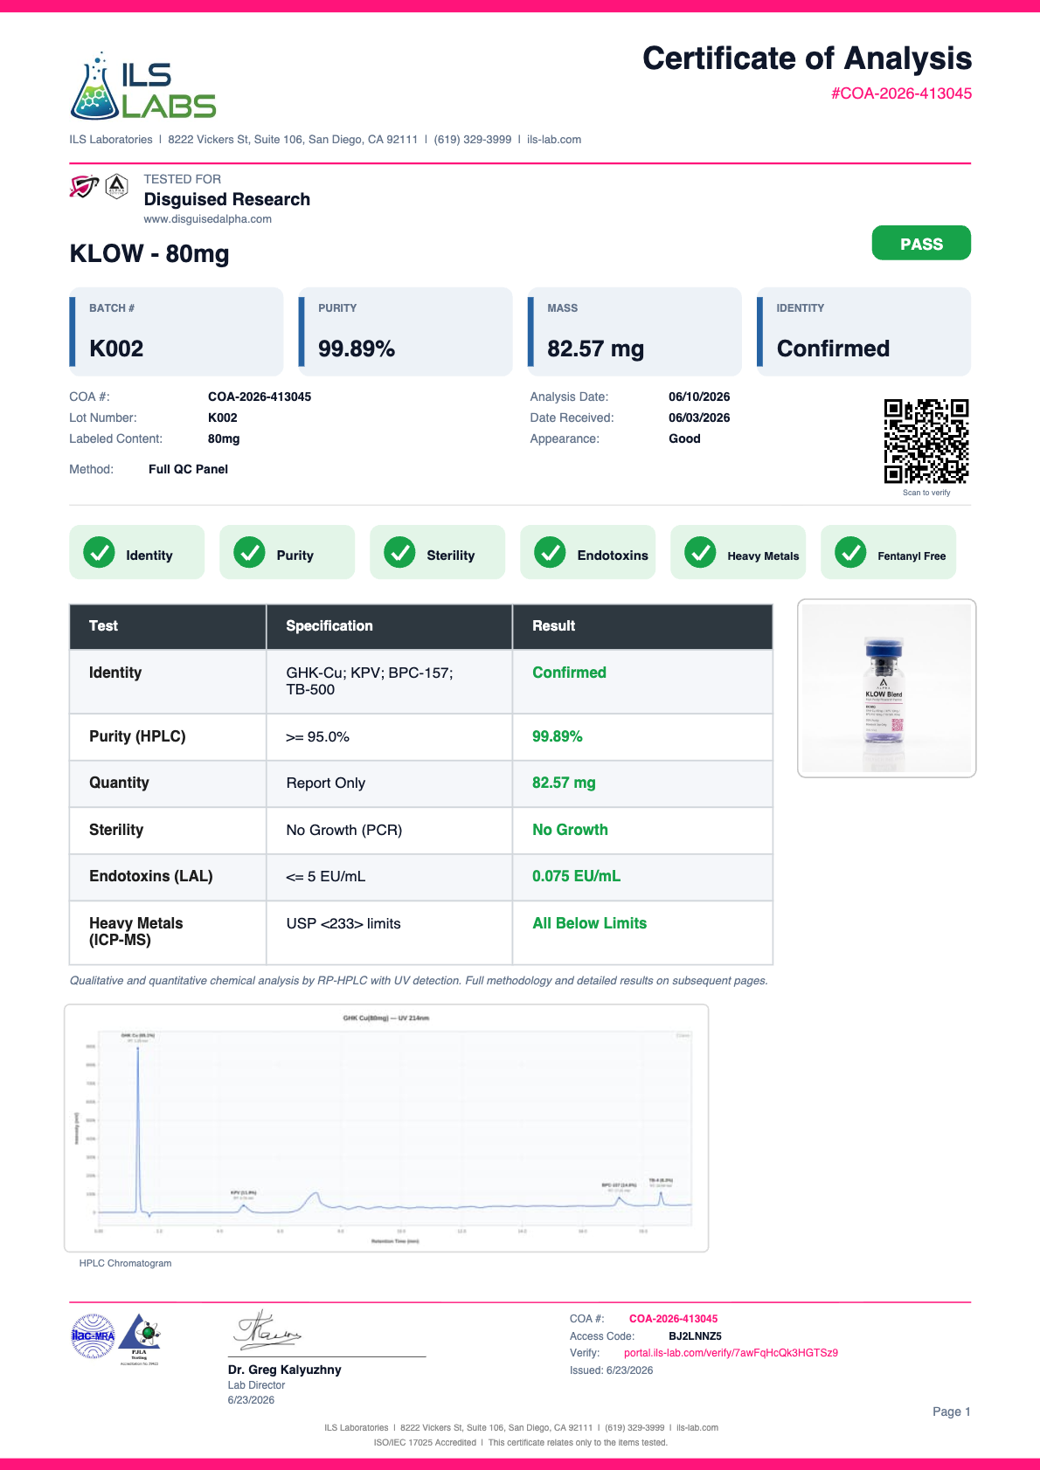Screen dimensions: 1040x1470
Task: Click the Specification column header
Action: (389, 626)
